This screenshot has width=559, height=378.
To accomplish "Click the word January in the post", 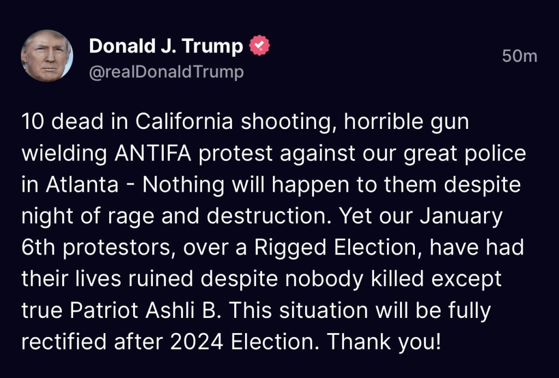I will (461, 216).
